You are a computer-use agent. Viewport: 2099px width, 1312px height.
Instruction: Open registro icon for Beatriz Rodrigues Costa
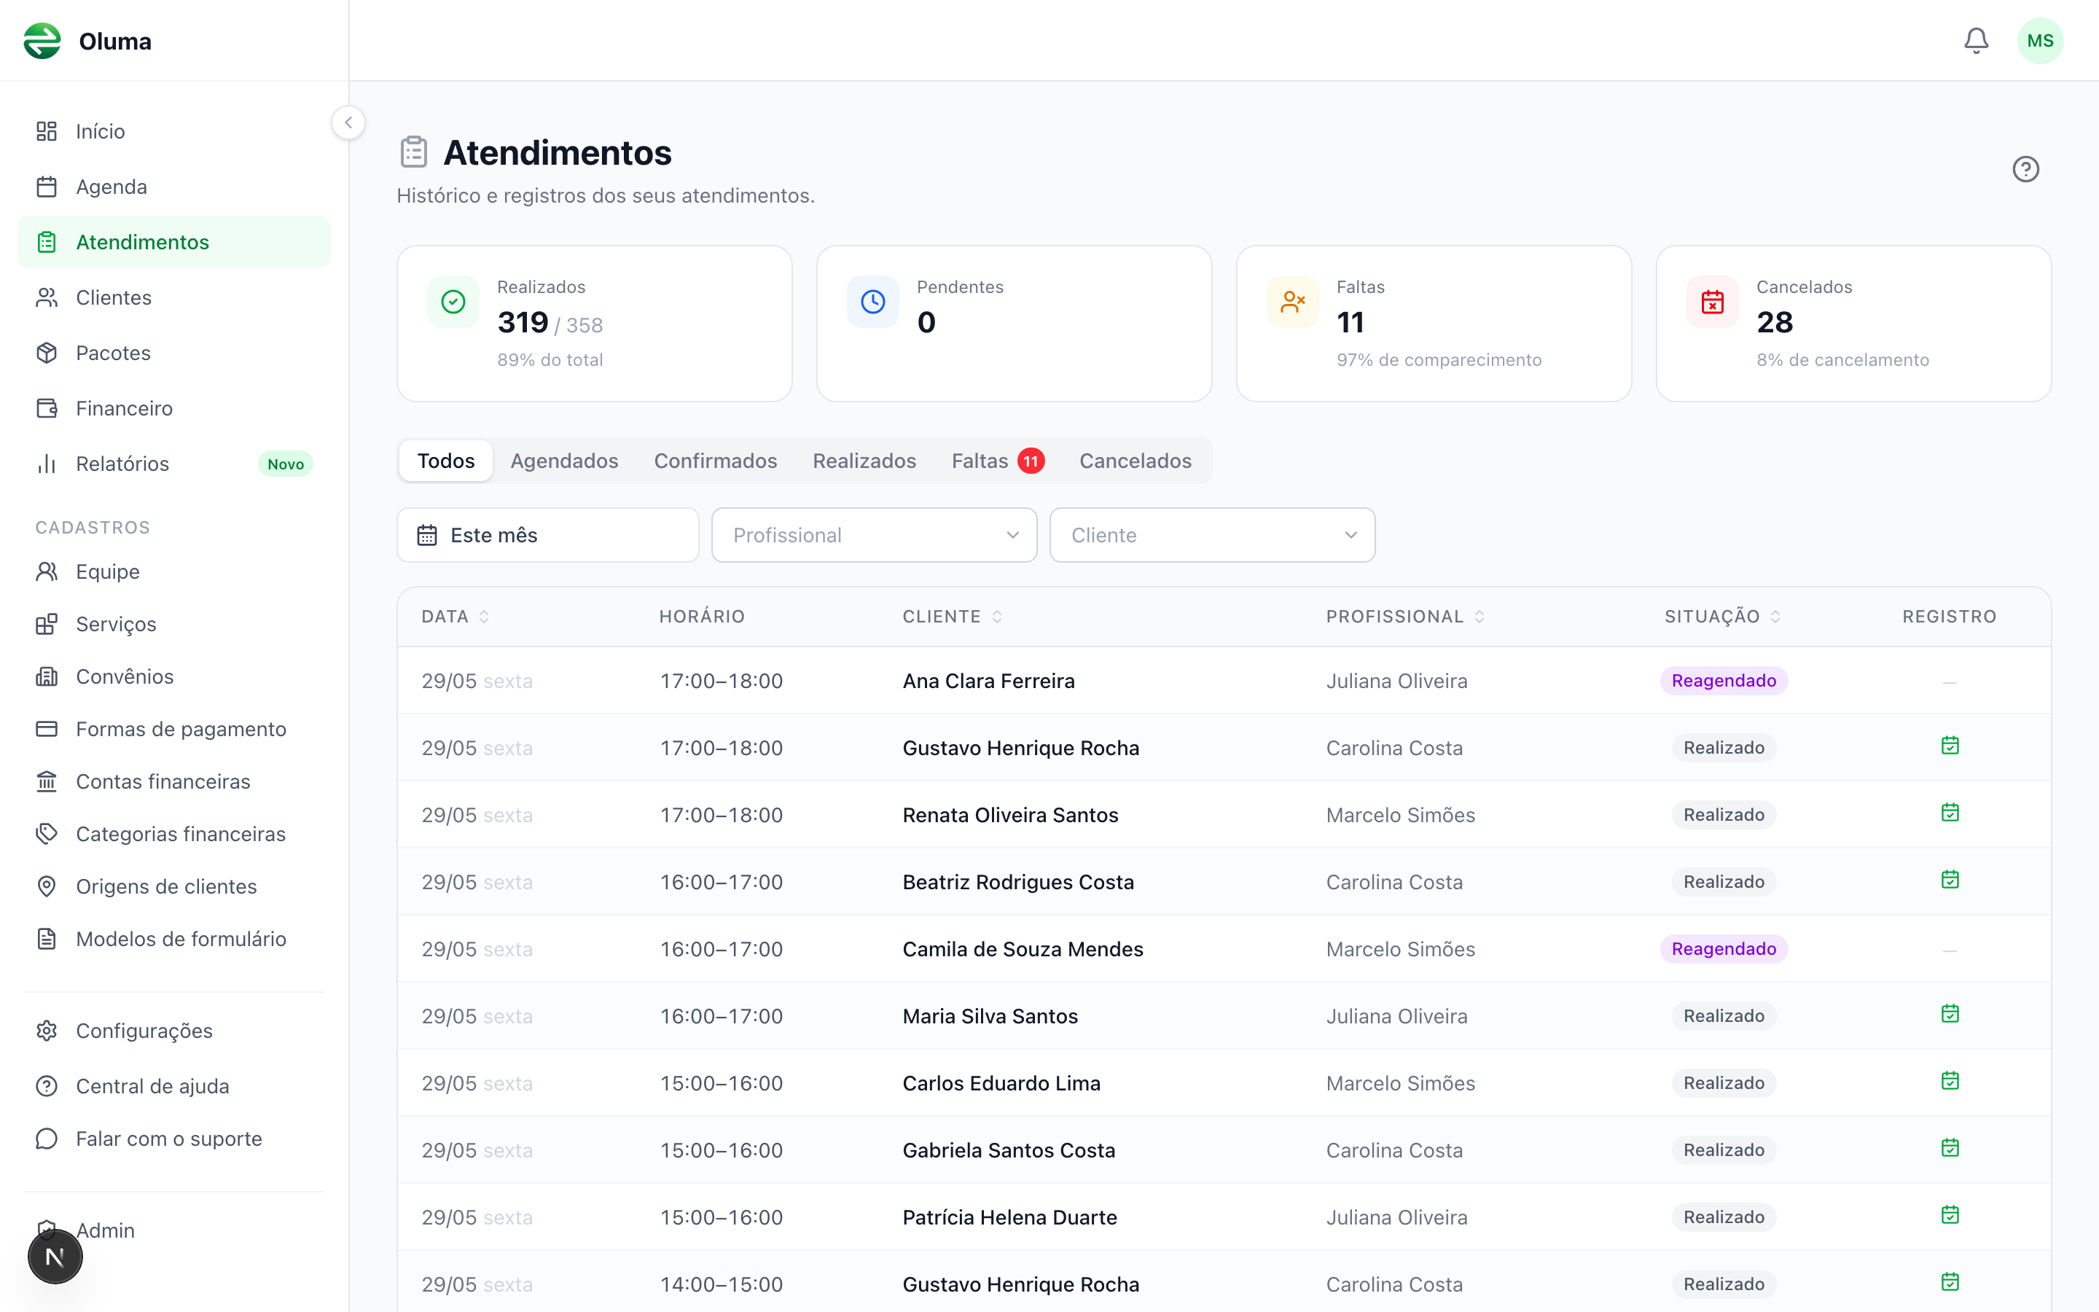coord(1950,880)
